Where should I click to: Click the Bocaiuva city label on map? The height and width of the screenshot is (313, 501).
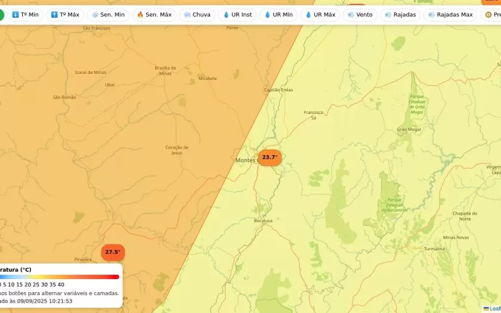pos(263,221)
